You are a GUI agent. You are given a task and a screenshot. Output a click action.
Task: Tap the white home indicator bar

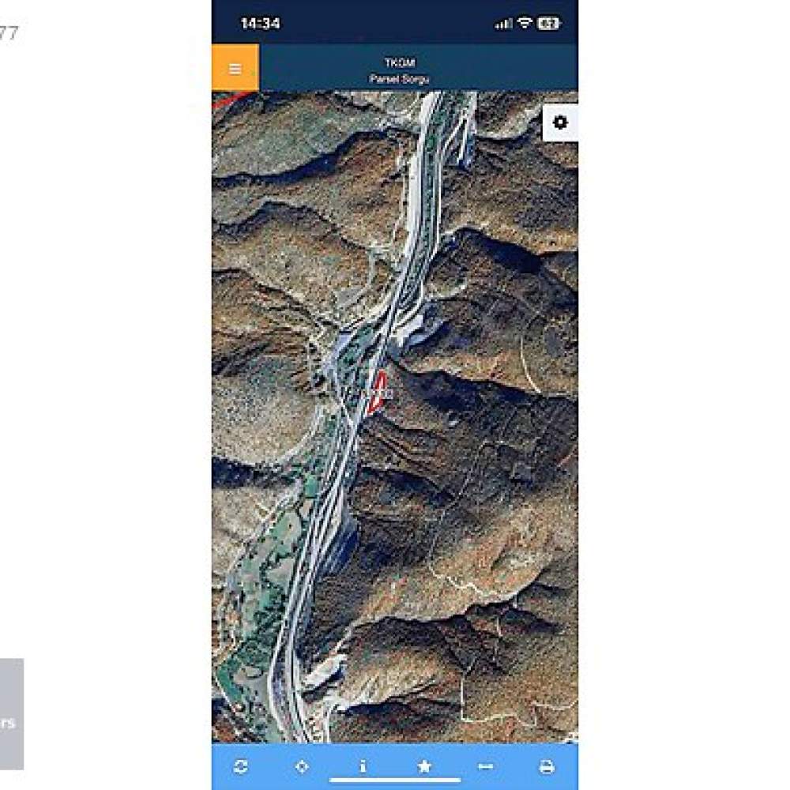tap(395, 781)
